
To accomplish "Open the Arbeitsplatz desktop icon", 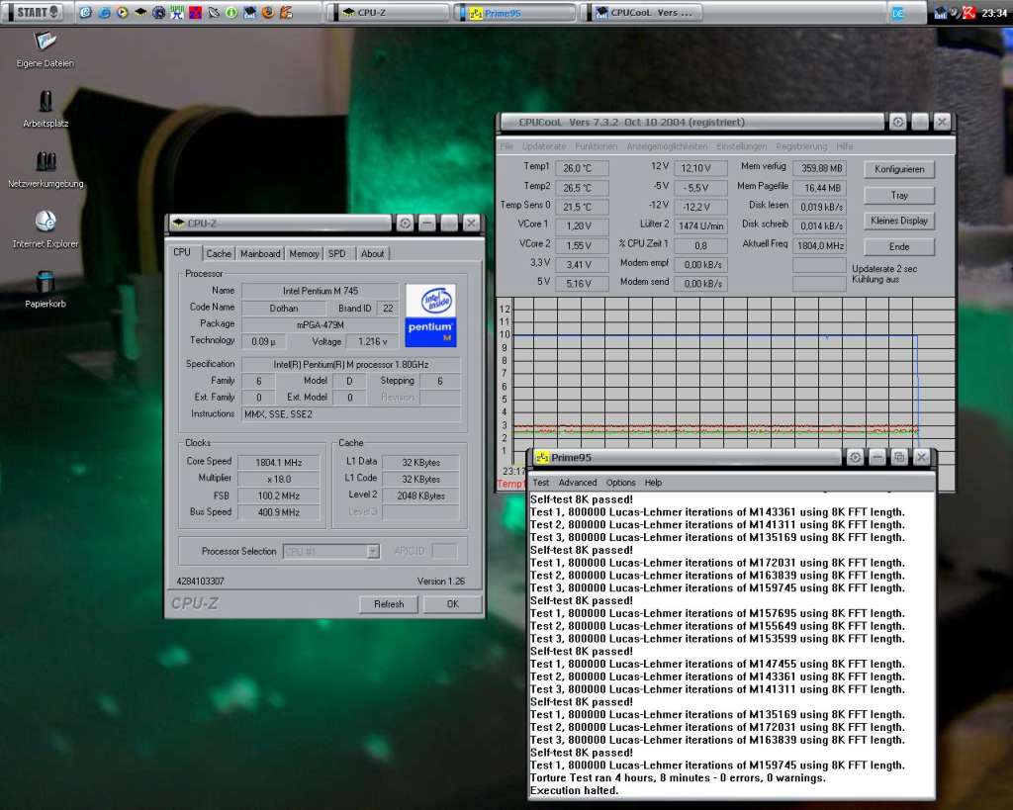I will point(46,109).
